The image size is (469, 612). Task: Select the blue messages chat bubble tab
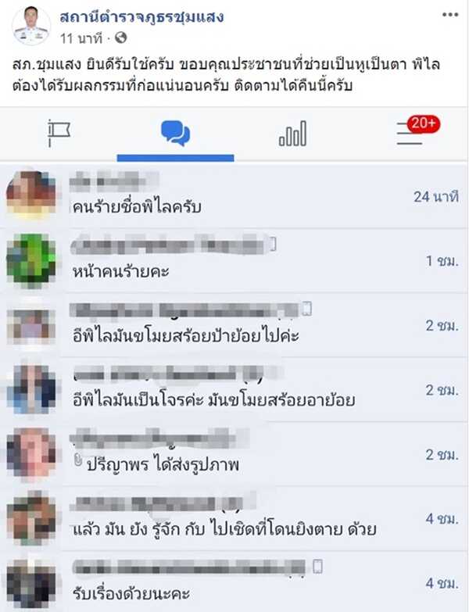pyautogui.click(x=176, y=133)
